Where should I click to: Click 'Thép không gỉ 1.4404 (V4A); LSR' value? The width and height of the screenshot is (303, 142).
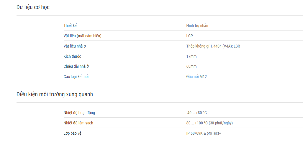(x=213, y=46)
